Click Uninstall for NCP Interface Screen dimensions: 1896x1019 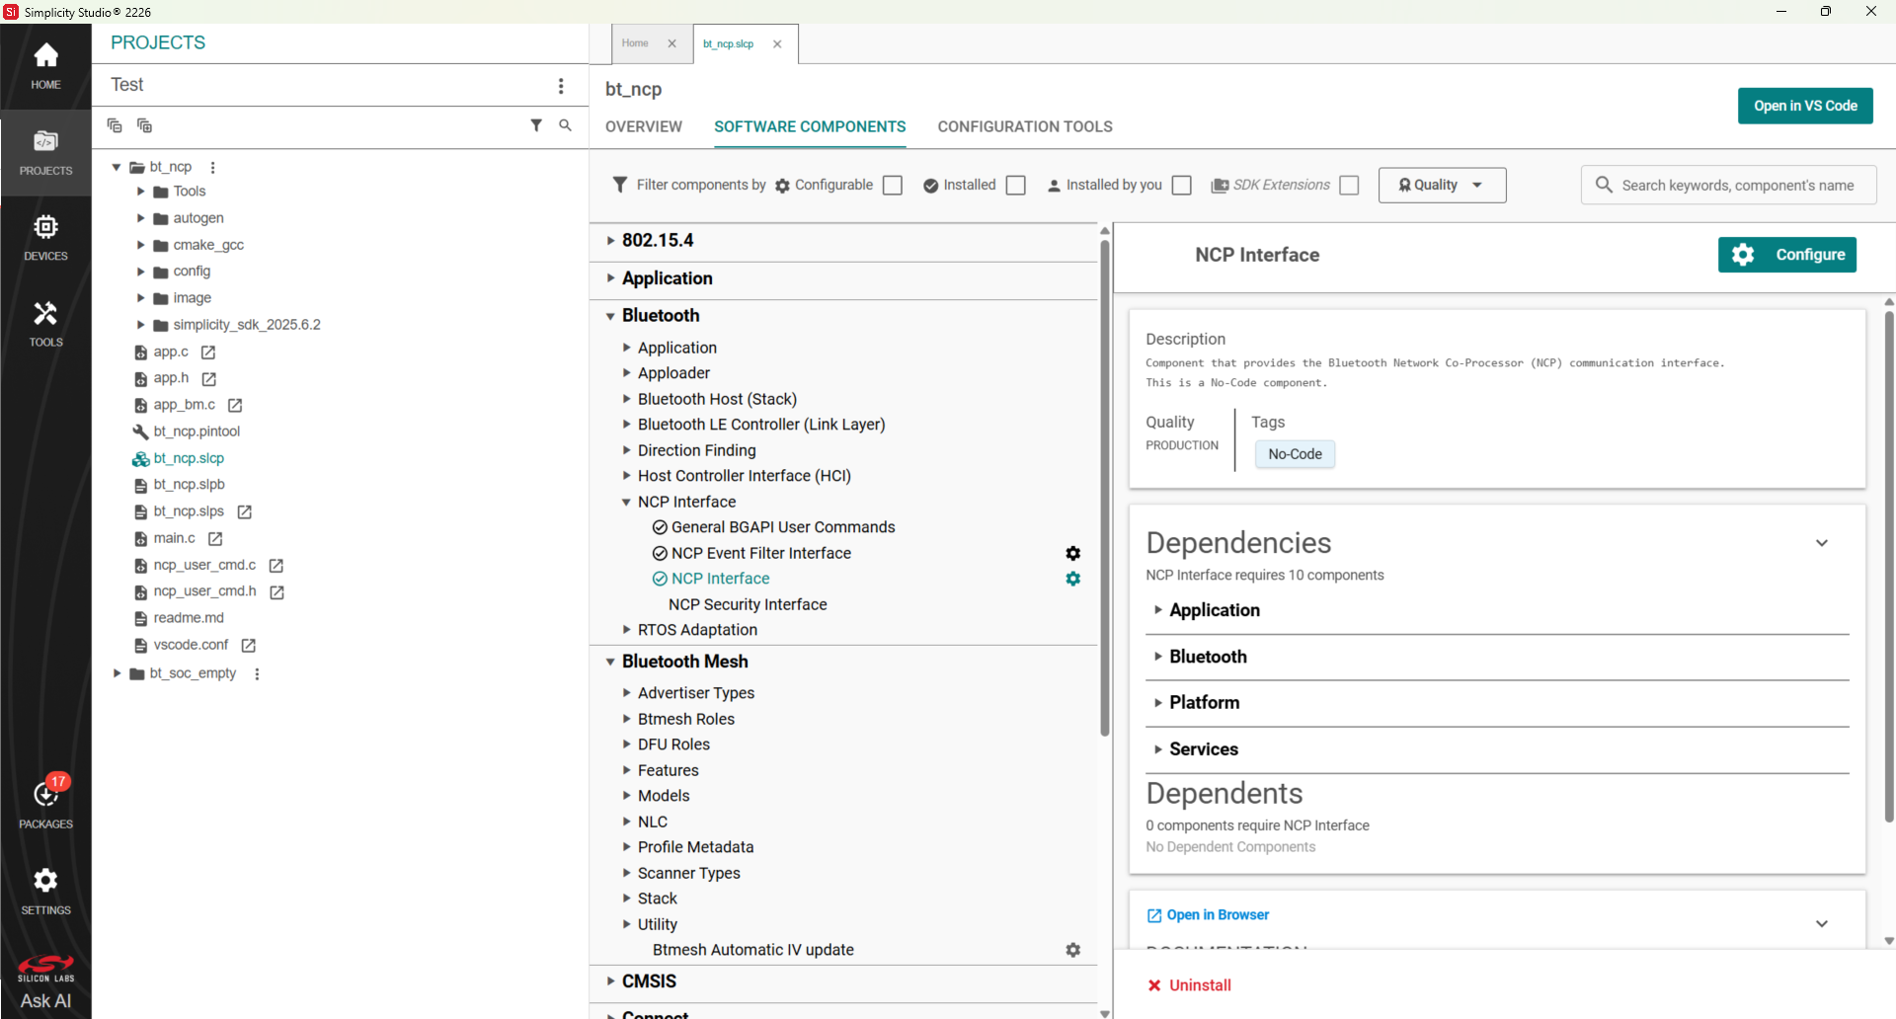pyautogui.click(x=1190, y=985)
